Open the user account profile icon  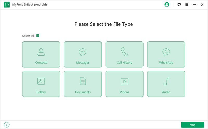click(x=167, y=5)
